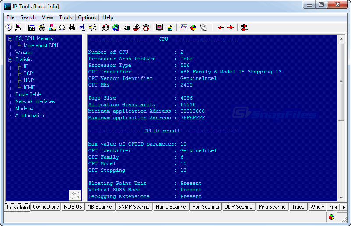Select the TCP statistic tree item
351x226 pixels.
pos(28,73)
